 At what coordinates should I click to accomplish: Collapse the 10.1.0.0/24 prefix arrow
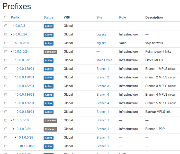click(13, 129)
